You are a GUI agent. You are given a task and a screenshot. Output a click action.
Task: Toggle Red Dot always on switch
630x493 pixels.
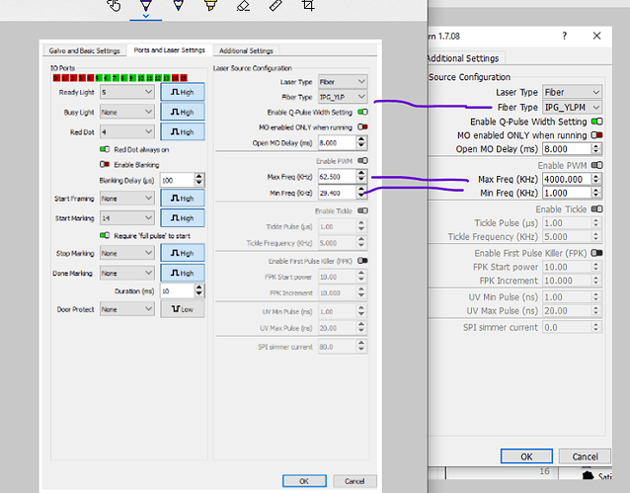[x=105, y=149]
